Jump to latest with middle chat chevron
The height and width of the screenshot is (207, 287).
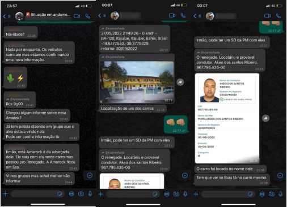[x=185, y=175]
